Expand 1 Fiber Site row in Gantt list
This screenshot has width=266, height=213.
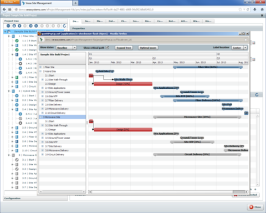pos(40,67)
